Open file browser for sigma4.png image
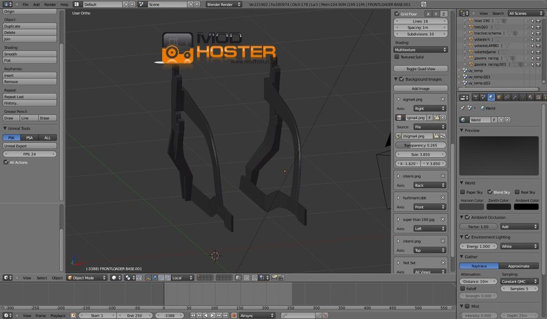Screen dimensions: 547x319 [436, 117]
